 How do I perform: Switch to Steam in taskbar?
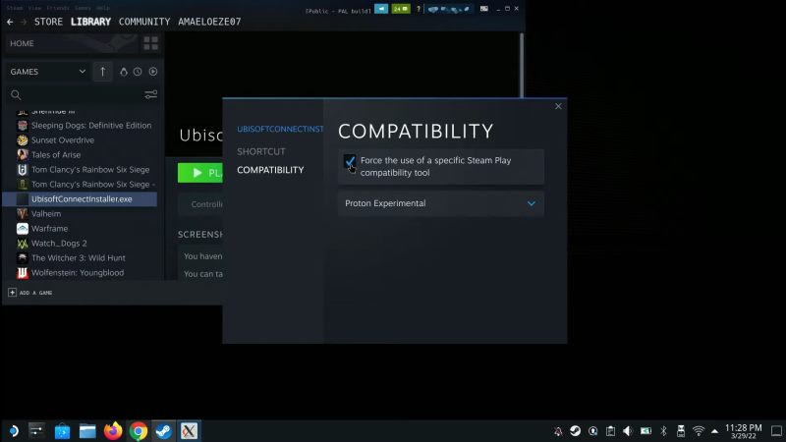(x=163, y=431)
